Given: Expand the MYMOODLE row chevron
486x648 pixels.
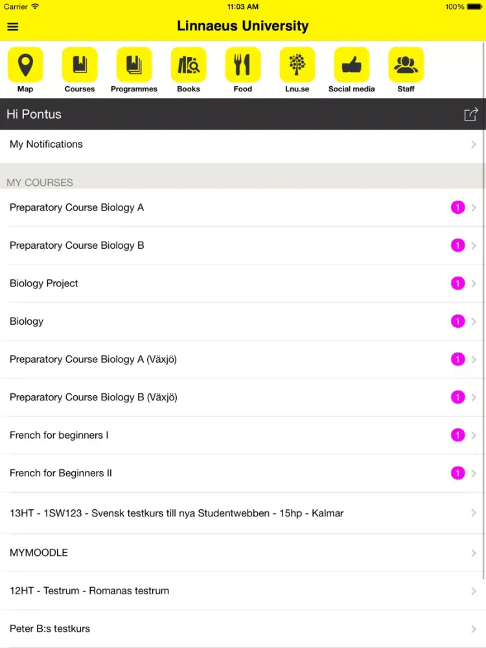Looking at the screenshot, I should point(474,553).
